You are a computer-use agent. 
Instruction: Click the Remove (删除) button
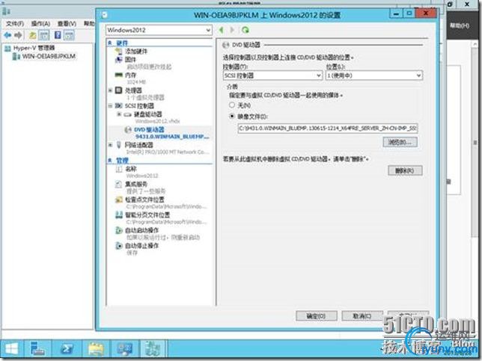(x=405, y=170)
